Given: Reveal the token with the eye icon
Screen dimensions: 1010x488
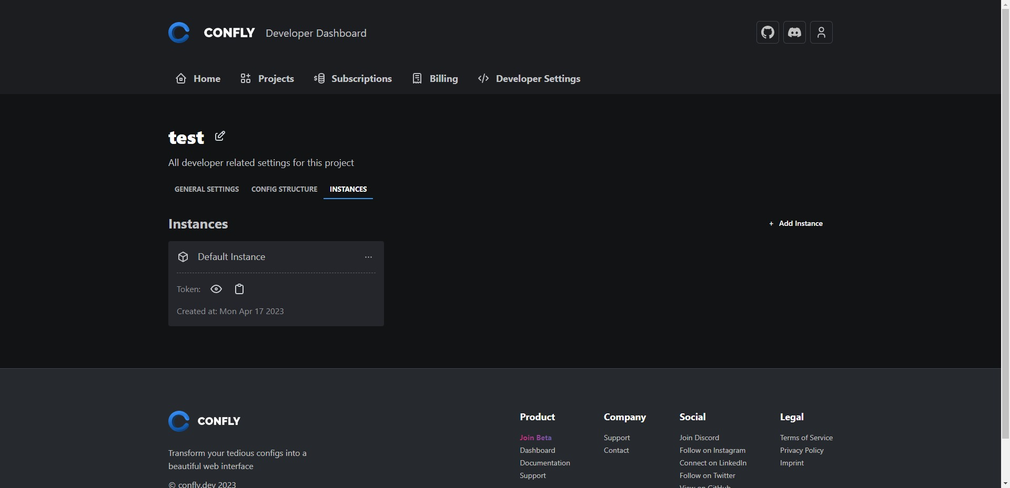Looking at the screenshot, I should click(216, 289).
